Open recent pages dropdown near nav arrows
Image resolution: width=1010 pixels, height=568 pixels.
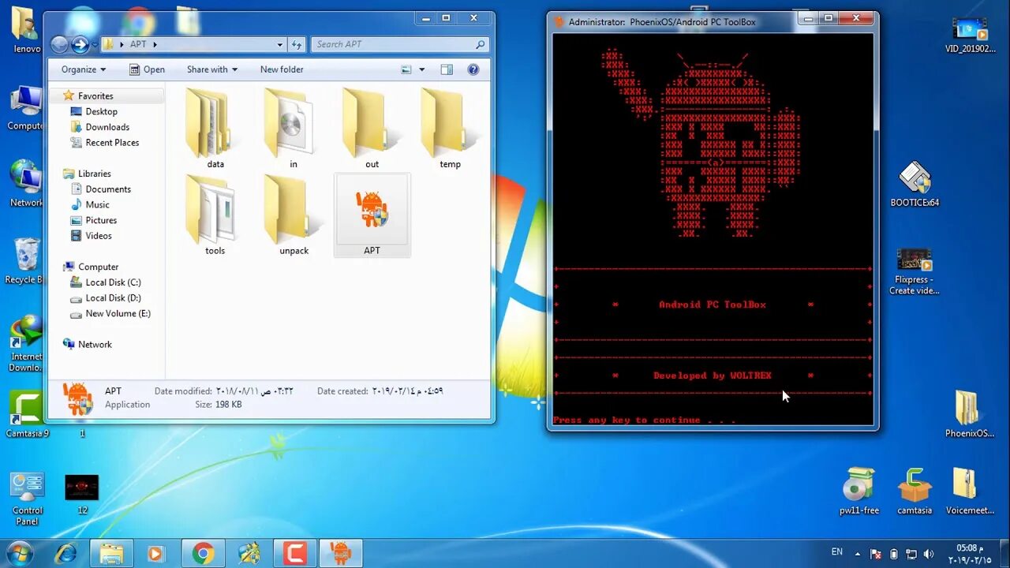tap(95, 44)
